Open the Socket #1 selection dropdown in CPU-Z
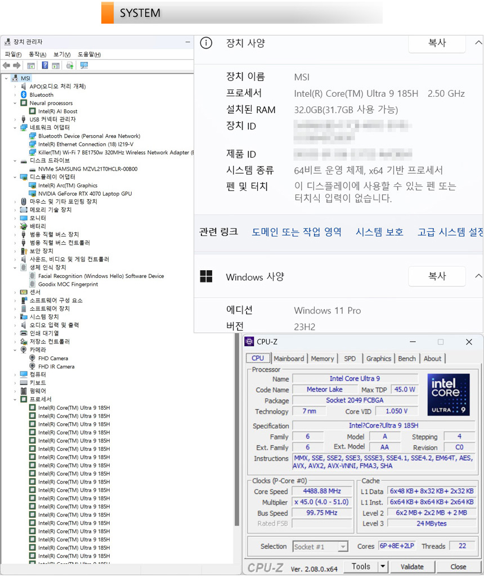This screenshot has height=578, width=484. point(343,546)
